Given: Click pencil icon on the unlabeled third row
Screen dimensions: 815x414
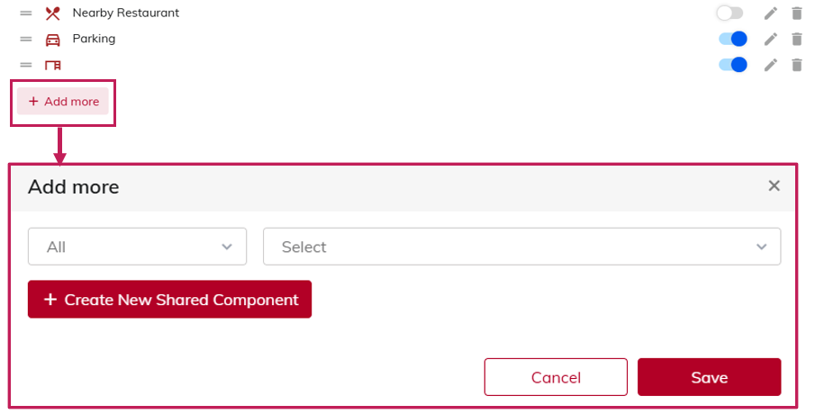Looking at the screenshot, I should coord(770,65).
